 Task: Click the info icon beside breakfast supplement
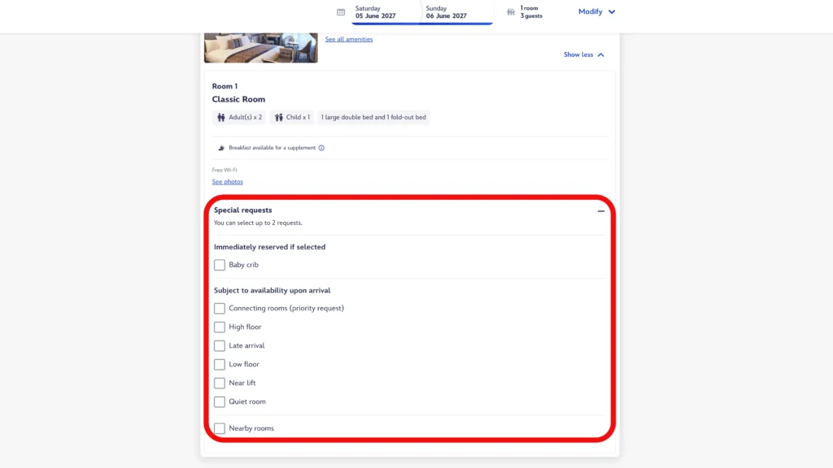[x=321, y=148]
